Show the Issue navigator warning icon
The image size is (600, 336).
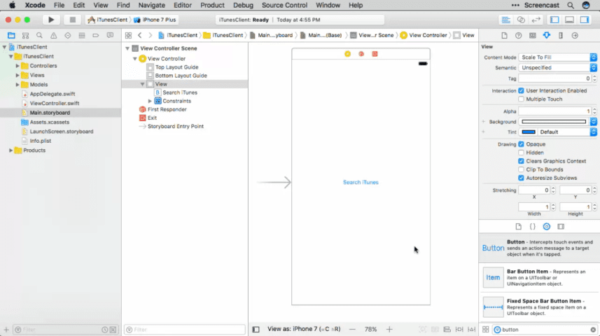53,35
